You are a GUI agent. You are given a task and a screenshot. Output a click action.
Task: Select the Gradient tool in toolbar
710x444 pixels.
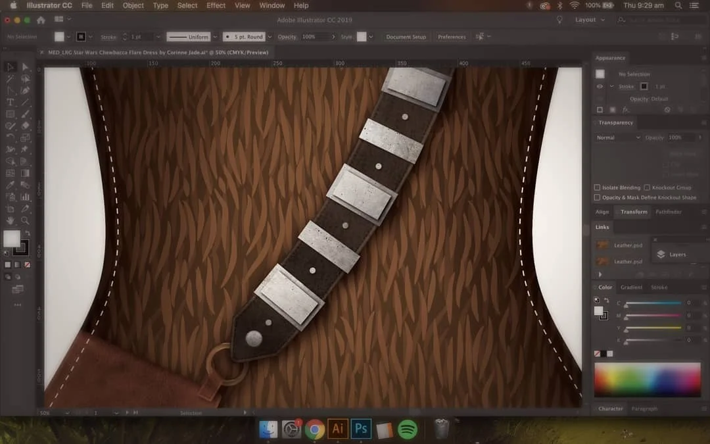[x=26, y=173]
